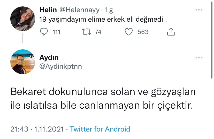Click the display name Aydın
Screen dimensions: 214x139
[x=49, y=58]
